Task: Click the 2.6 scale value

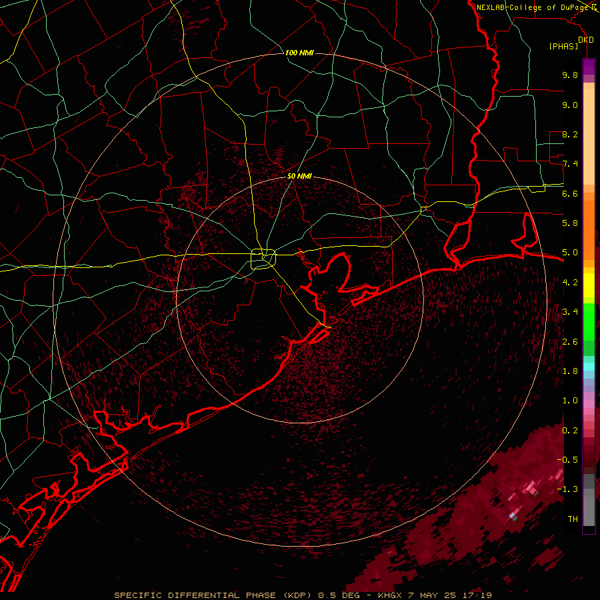Action: point(570,342)
